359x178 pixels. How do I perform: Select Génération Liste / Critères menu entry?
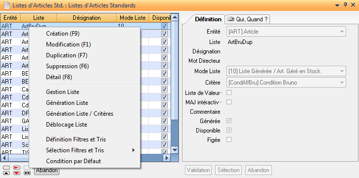pyautogui.click(x=80, y=114)
